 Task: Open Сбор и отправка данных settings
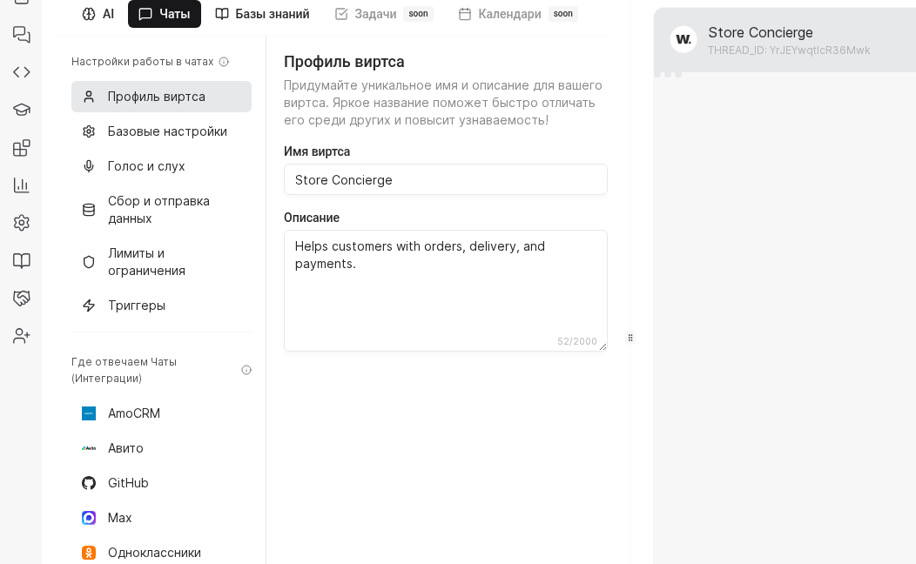click(161, 210)
